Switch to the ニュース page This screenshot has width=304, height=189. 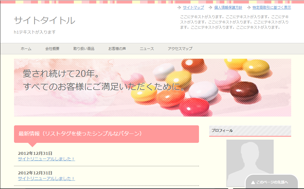(147, 49)
